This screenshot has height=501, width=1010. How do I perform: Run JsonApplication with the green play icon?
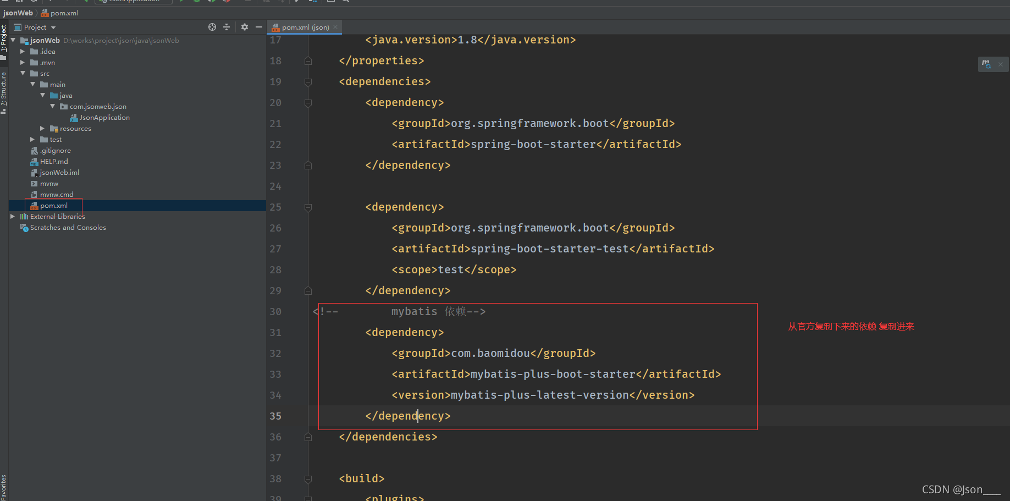click(181, 2)
